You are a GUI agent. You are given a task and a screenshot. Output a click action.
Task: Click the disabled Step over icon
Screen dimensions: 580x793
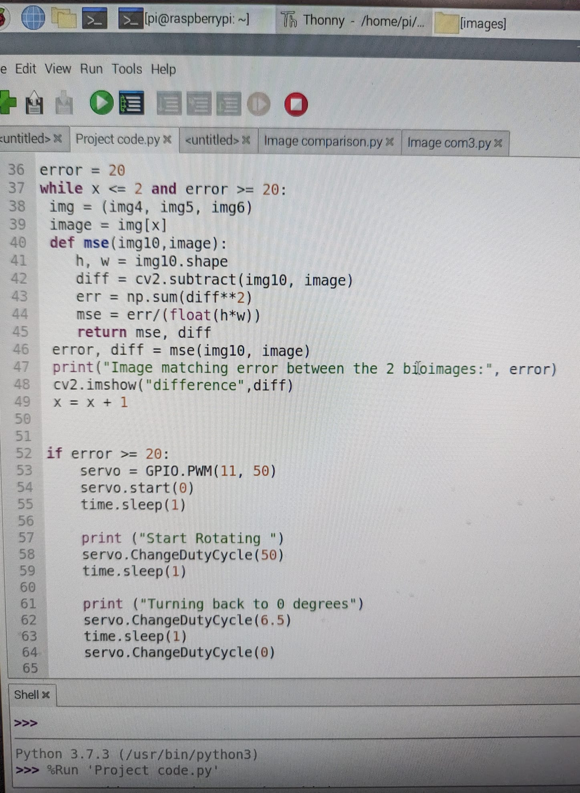[169, 103]
